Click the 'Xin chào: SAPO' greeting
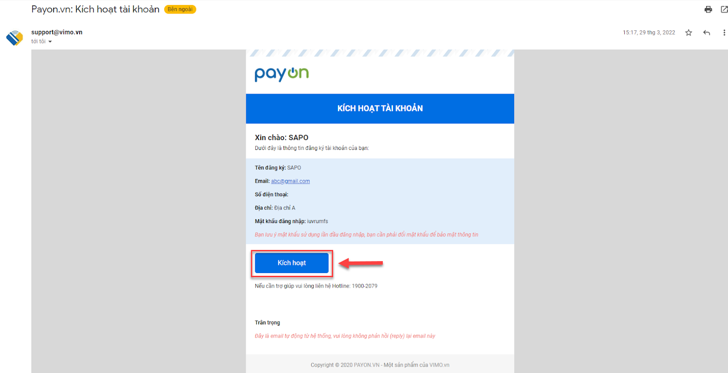This screenshot has width=728, height=373. (x=282, y=138)
